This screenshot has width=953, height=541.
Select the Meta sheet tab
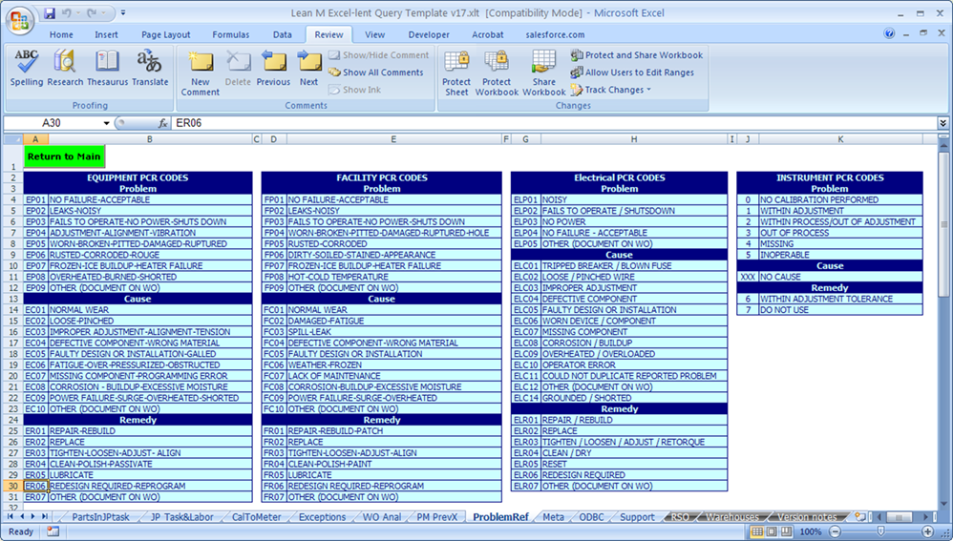tap(553, 517)
